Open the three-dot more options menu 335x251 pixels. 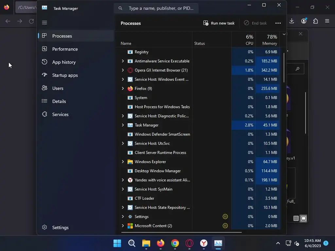(x=278, y=23)
